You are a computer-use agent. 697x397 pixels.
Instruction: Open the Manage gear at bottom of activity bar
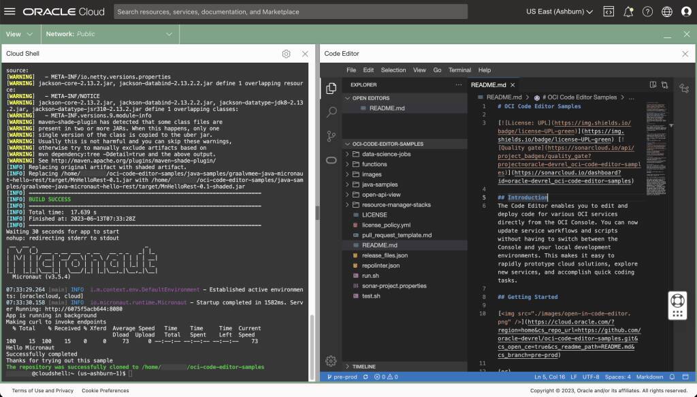pos(331,361)
